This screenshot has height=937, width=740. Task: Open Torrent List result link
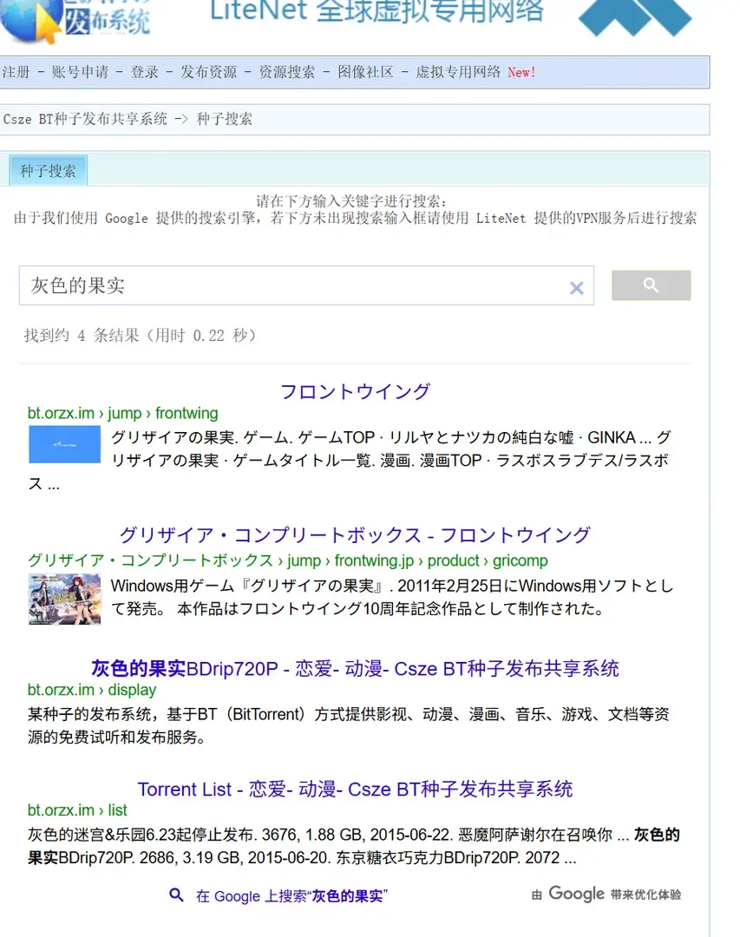pyautogui.click(x=355, y=789)
